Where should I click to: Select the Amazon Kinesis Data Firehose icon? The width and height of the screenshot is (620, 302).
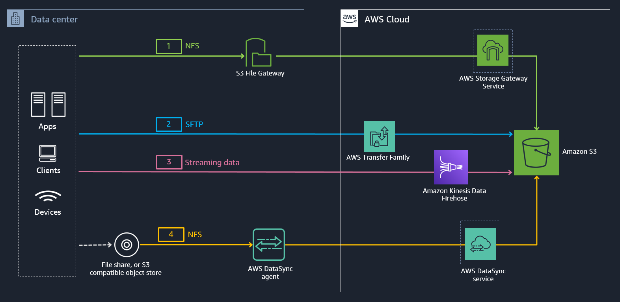451,167
